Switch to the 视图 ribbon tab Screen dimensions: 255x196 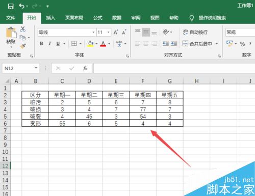[x=155, y=18]
